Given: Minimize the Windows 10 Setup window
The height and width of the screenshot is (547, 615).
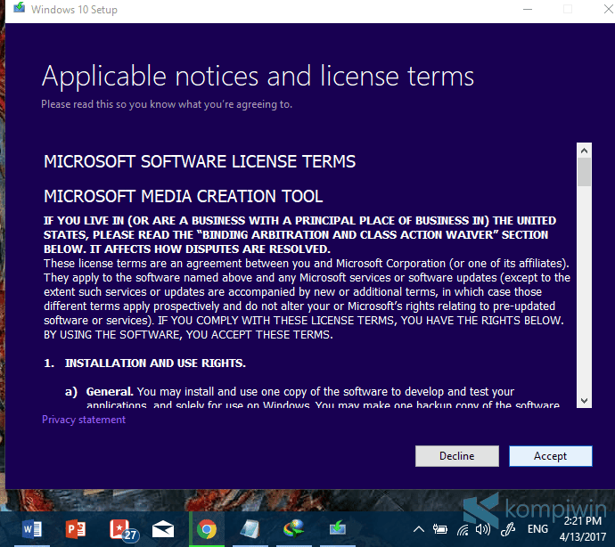Looking at the screenshot, I should pos(528,10).
